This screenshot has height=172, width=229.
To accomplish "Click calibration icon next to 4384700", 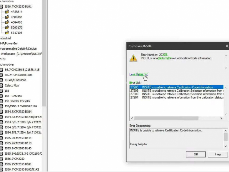I will tap(7, 17).
